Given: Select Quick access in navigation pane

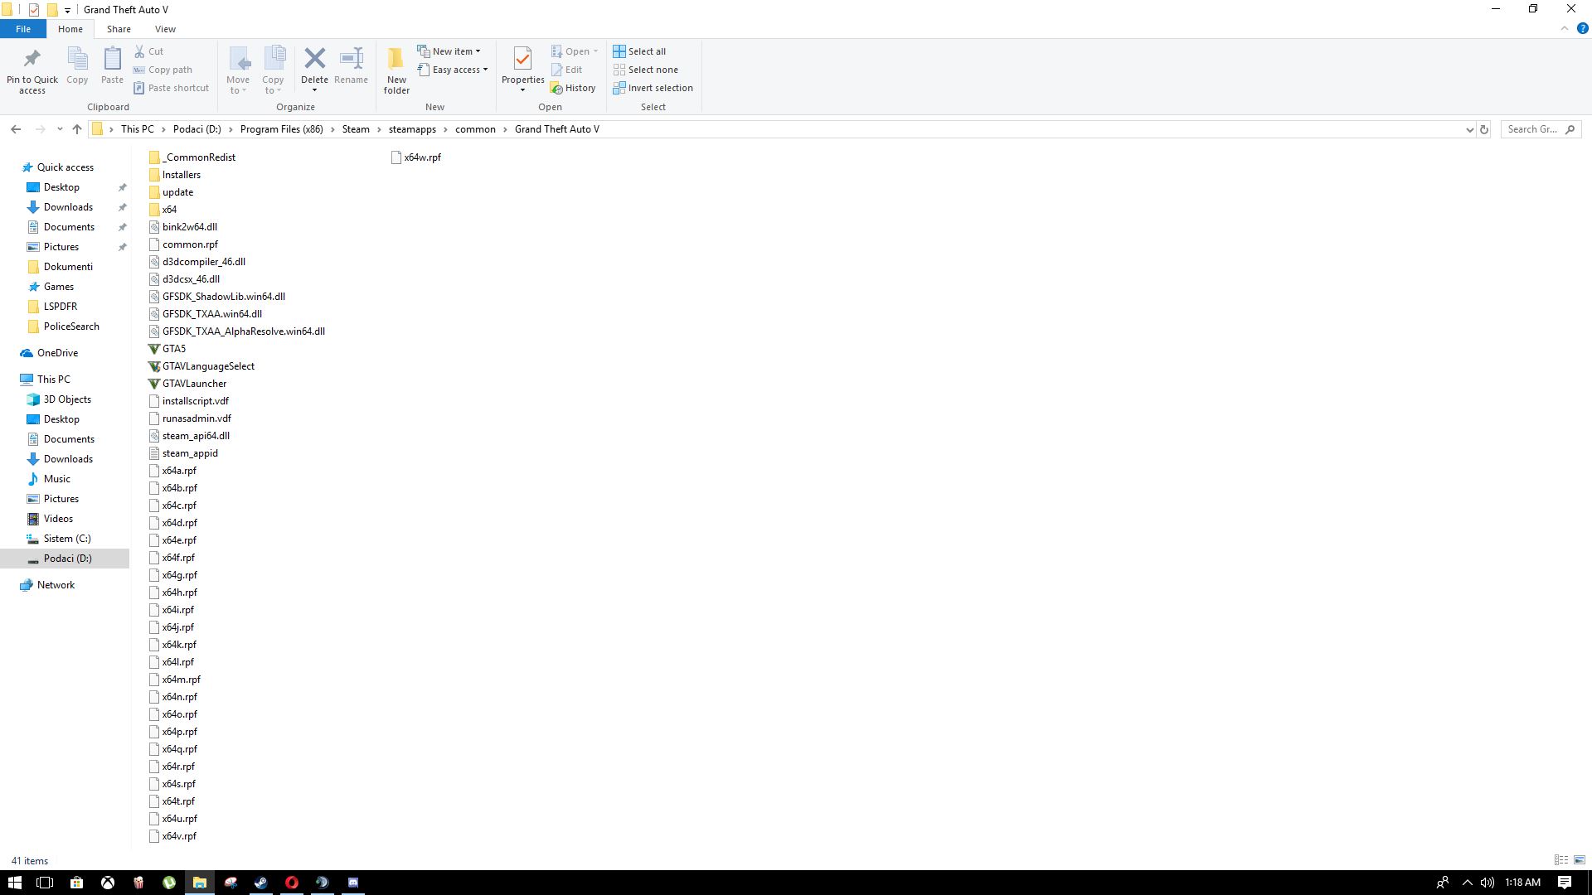Looking at the screenshot, I should tap(65, 167).
